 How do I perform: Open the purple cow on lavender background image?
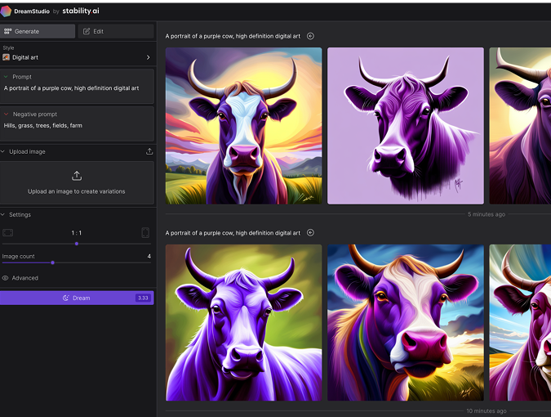(406, 125)
